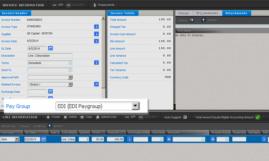Open the Pay Group dropdown
Screen dimensions: 269x161
tap(136, 106)
